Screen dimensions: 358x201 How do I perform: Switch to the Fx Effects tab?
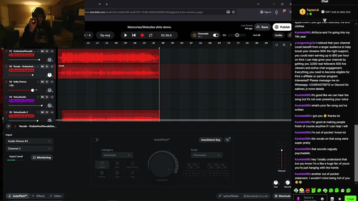[38, 196]
